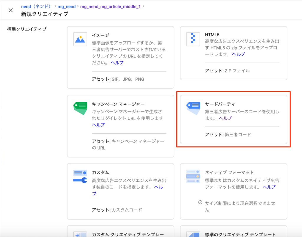Select the ネイティブ フォーマット title

[x=229, y=173]
